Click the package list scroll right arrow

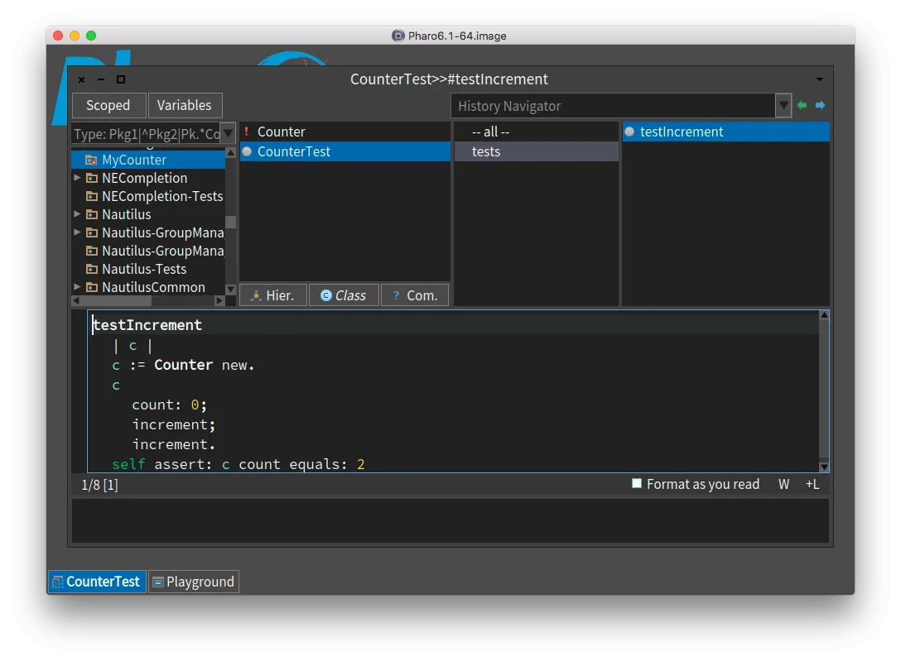point(219,300)
